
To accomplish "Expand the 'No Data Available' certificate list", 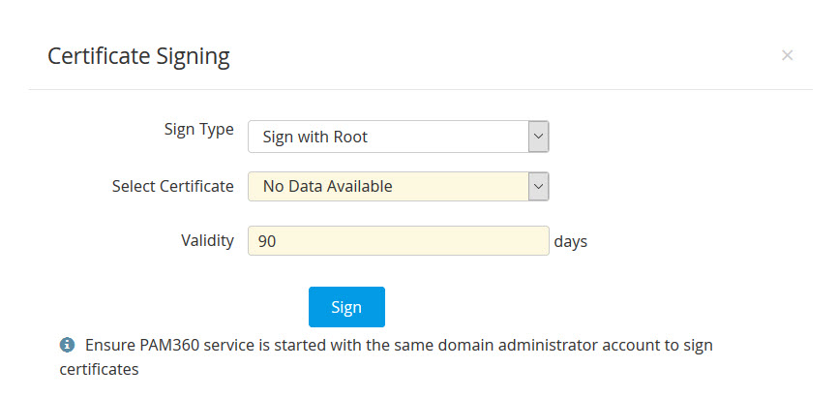I will tap(389, 186).
